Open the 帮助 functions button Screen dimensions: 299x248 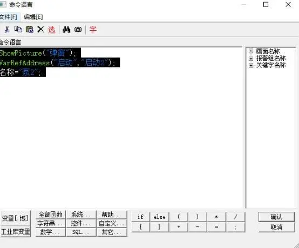(x=112, y=215)
